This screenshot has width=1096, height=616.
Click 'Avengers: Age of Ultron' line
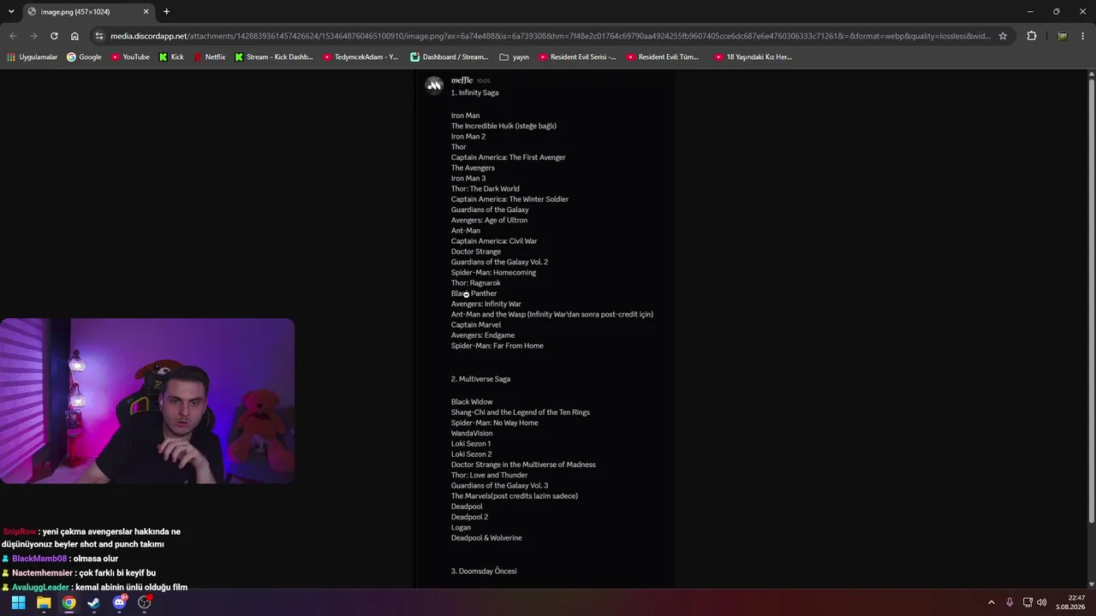(489, 221)
